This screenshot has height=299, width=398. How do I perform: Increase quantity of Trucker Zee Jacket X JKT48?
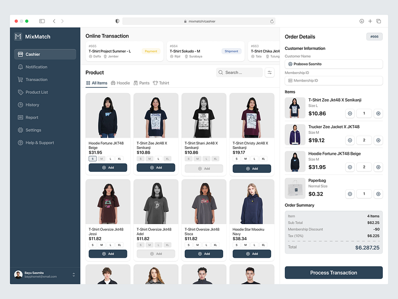click(x=378, y=140)
